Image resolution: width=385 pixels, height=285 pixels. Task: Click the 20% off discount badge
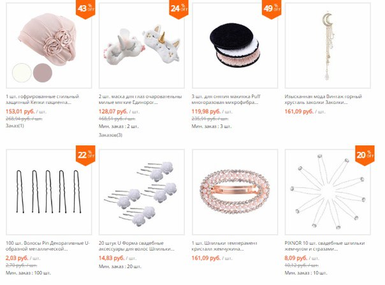(x=365, y=156)
